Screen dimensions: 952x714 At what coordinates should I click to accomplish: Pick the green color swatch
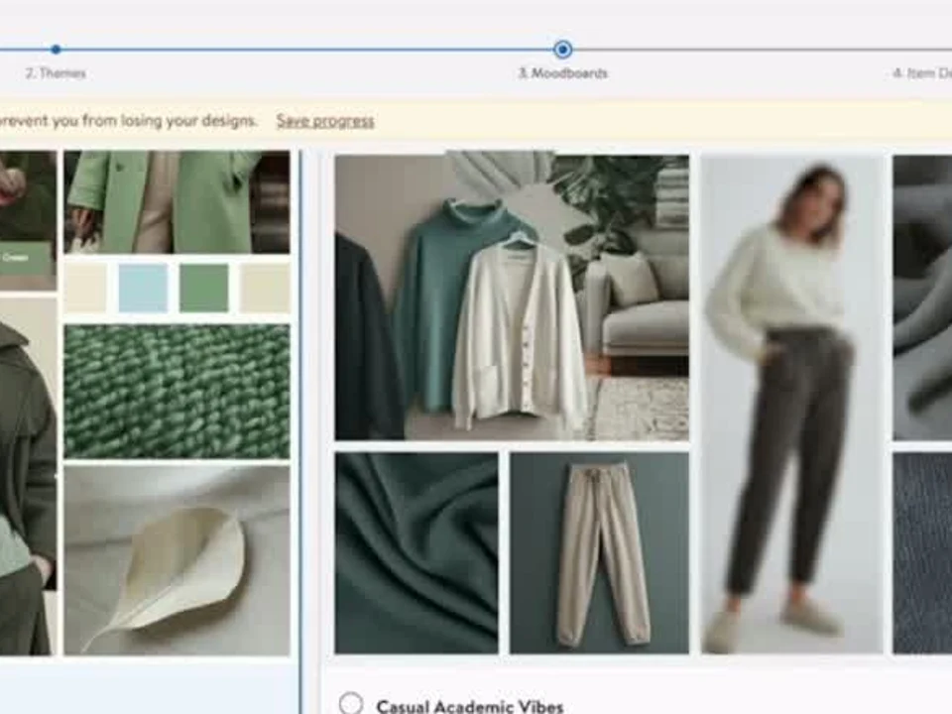point(204,289)
